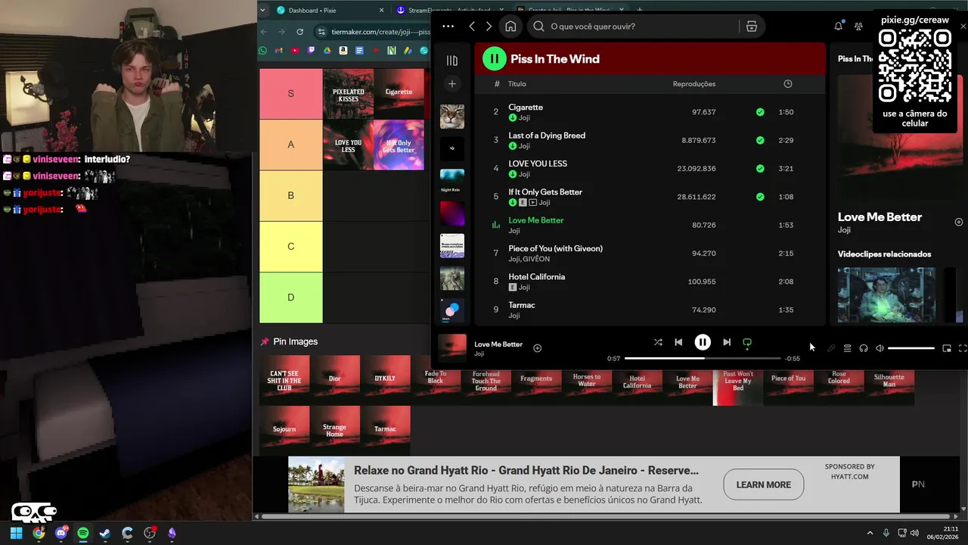Open the Windows Start menu
The height and width of the screenshot is (545, 968).
(16, 533)
